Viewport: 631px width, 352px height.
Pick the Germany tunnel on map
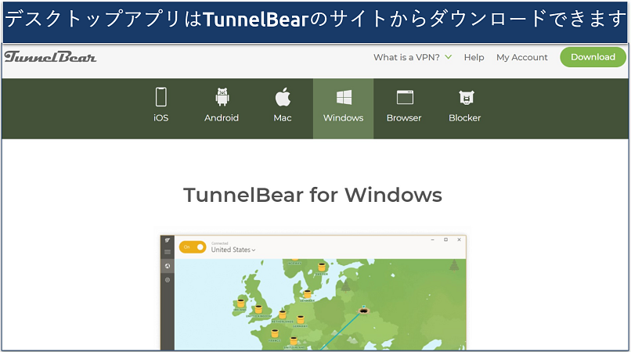301,319
